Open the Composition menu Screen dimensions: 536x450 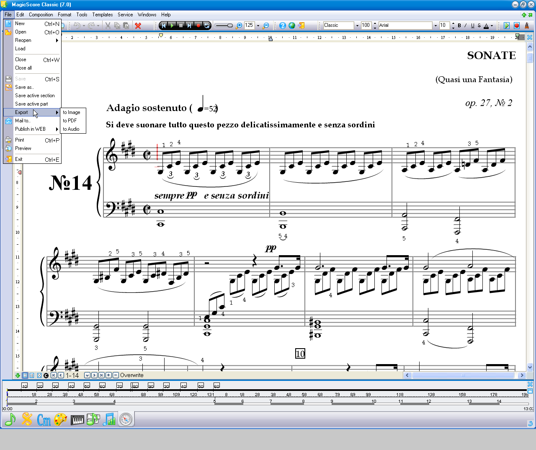pyautogui.click(x=41, y=15)
